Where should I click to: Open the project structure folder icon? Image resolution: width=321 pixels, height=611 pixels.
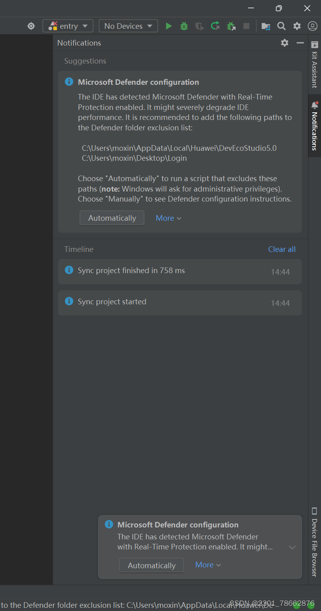pos(266,26)
